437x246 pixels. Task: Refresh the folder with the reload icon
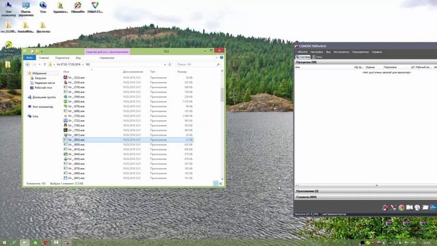click(170, 64)
